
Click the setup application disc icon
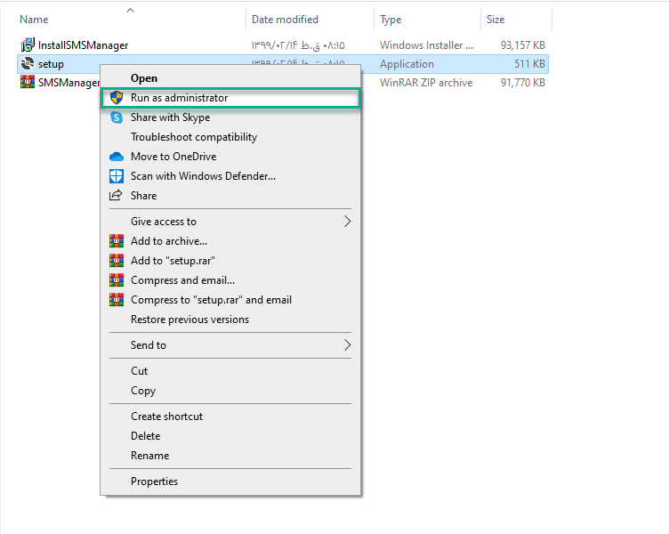coord(28,63)
